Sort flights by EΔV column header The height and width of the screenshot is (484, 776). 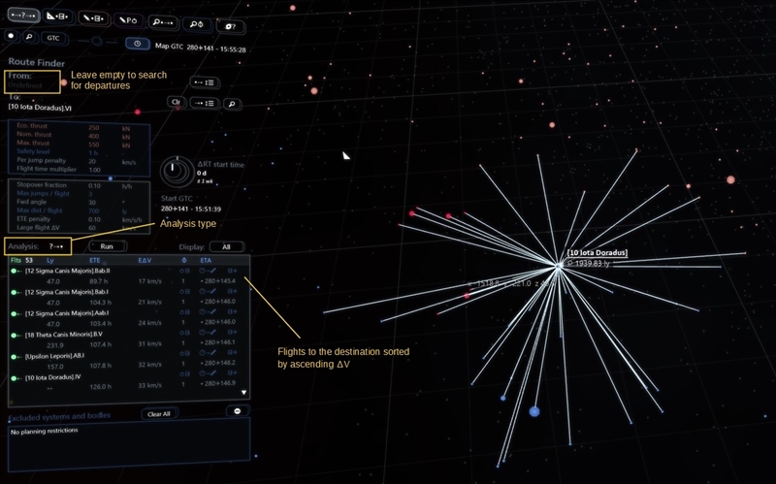click(145, 260)
